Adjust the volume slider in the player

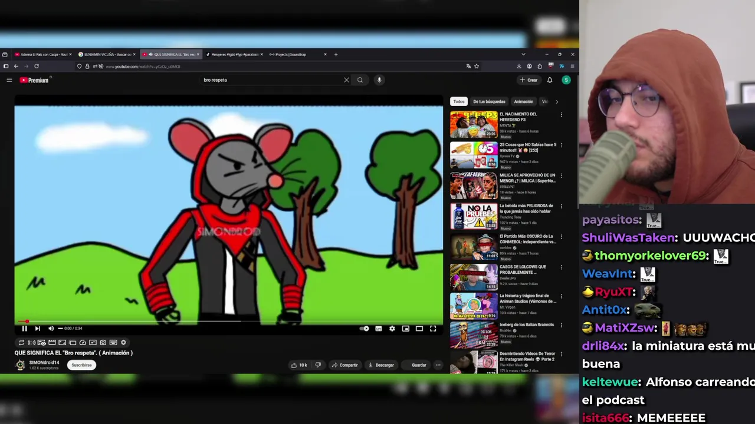tap(60, 329)
